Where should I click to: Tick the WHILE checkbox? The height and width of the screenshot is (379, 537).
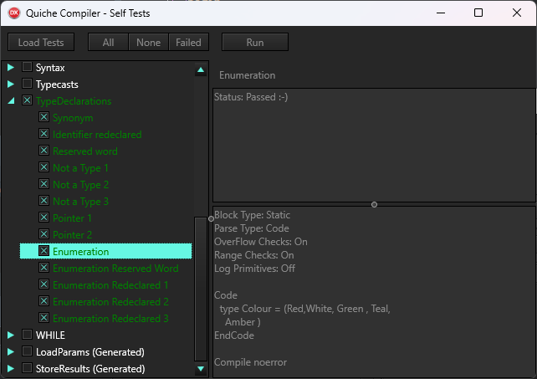click(27, 334)
